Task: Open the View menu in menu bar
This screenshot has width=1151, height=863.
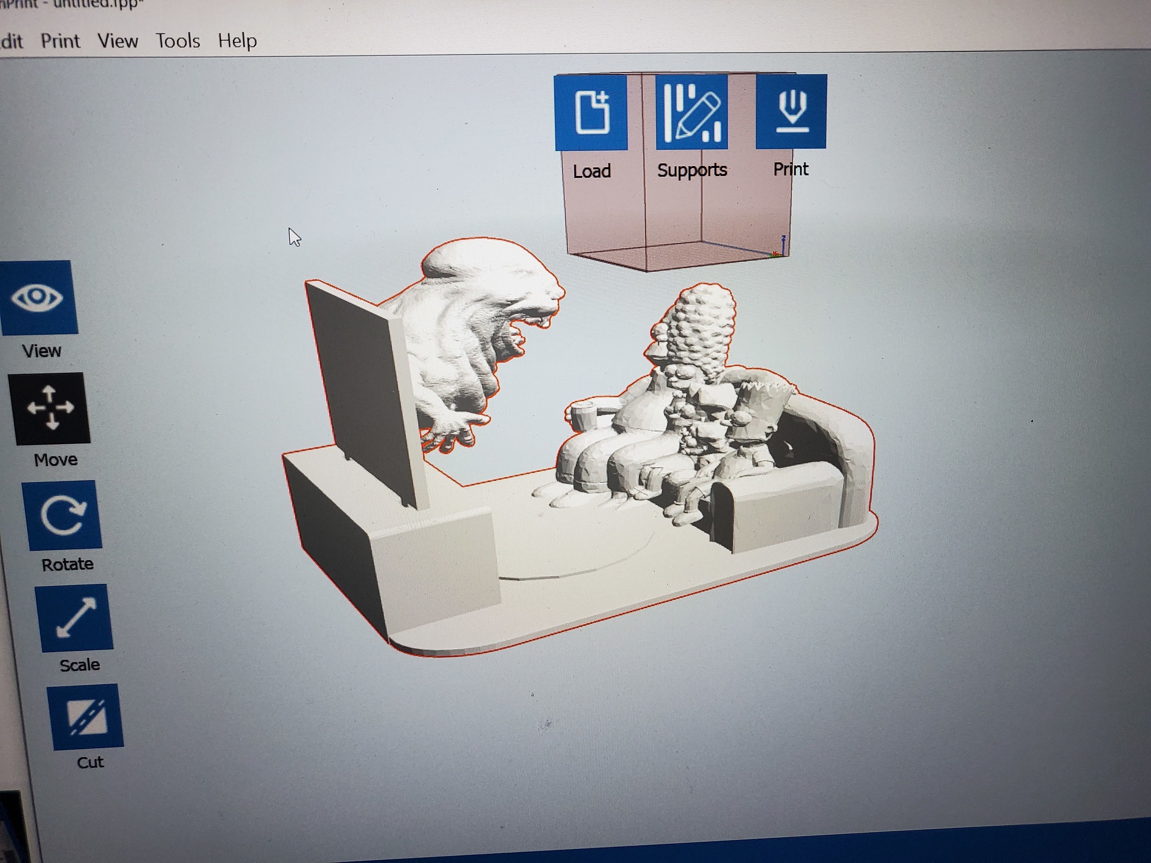Action: (x=118, y=41)
